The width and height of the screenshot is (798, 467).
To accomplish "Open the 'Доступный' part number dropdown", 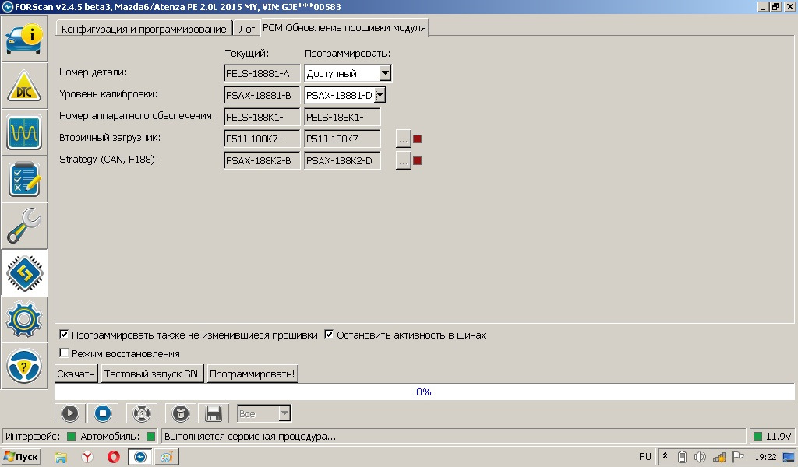I will [385, 73].
